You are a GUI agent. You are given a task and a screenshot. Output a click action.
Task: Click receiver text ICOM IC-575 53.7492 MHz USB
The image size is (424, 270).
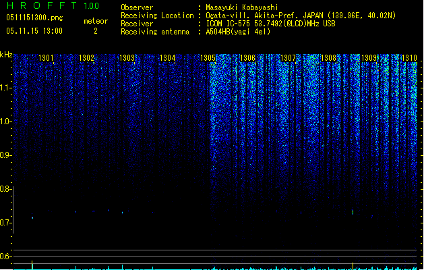[271, 24]
